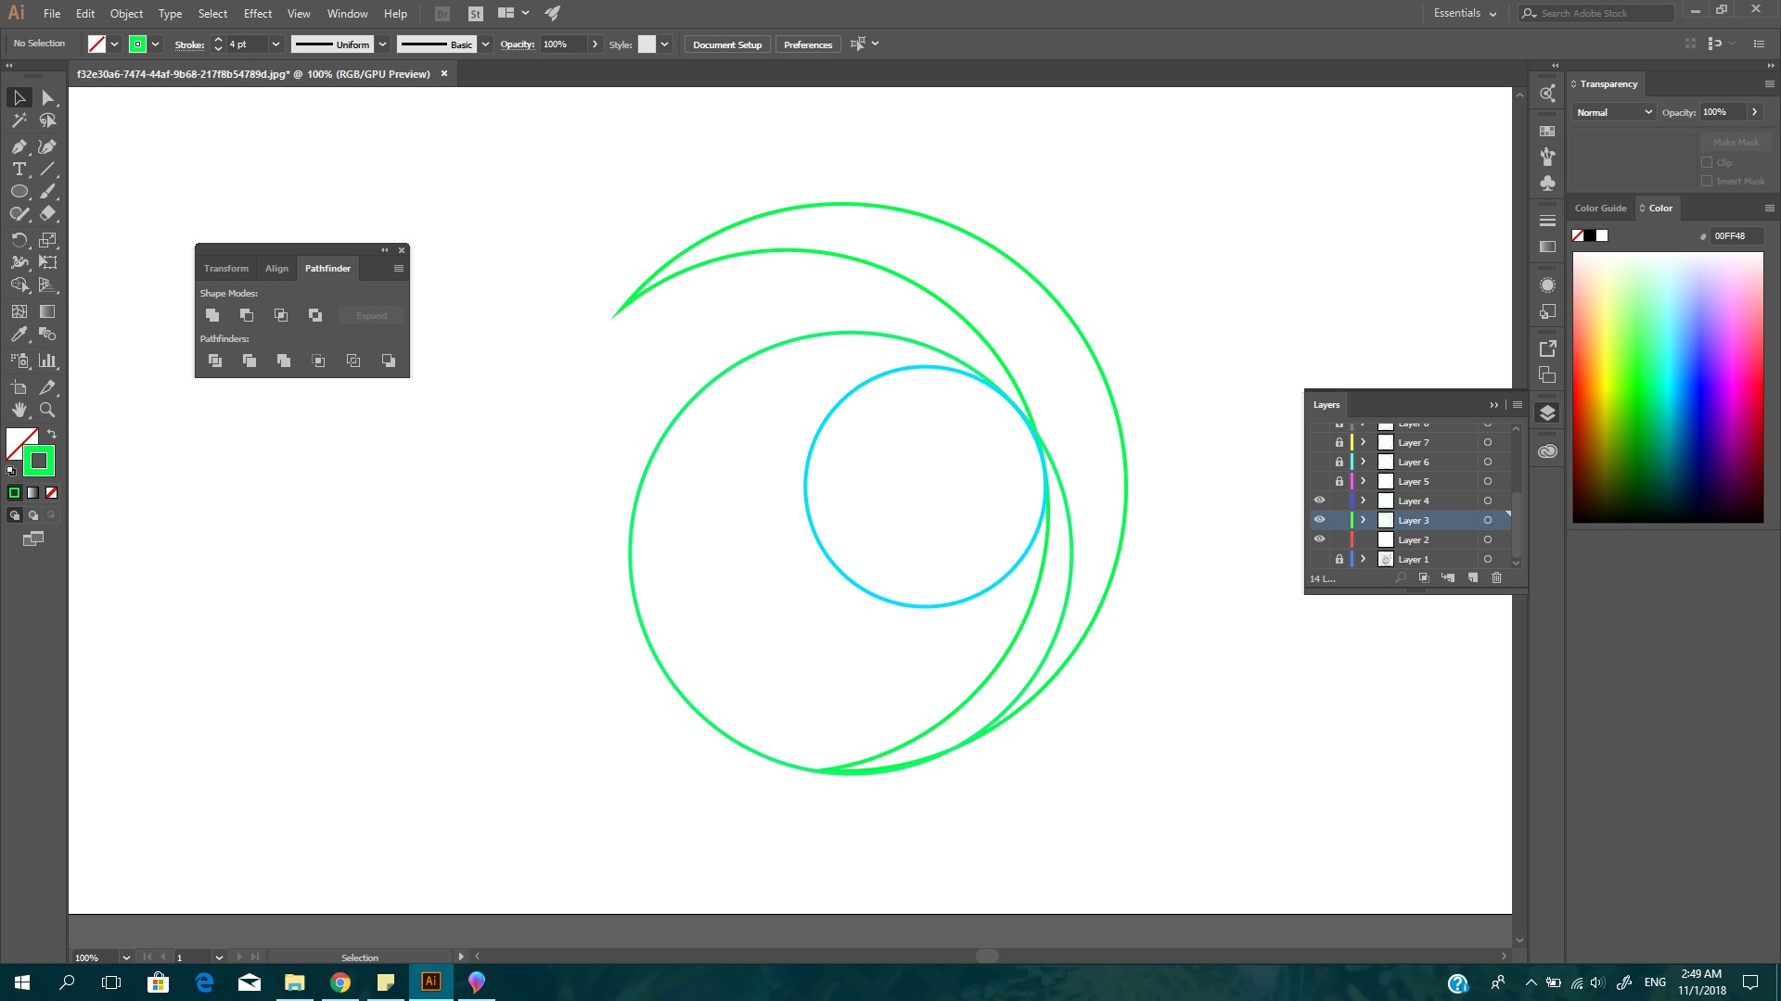Open the File menu
The width and height of the screenshot is (1781, 1001).
pyautogui.click(x=52, y=13)
